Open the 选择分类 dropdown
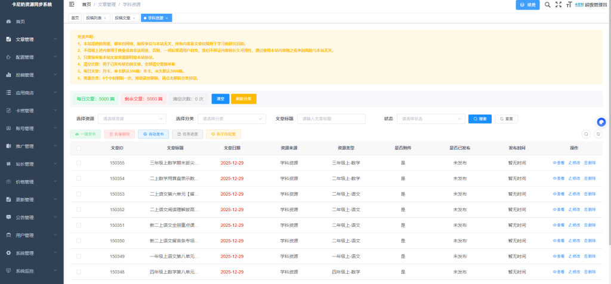 click(232, 119)
